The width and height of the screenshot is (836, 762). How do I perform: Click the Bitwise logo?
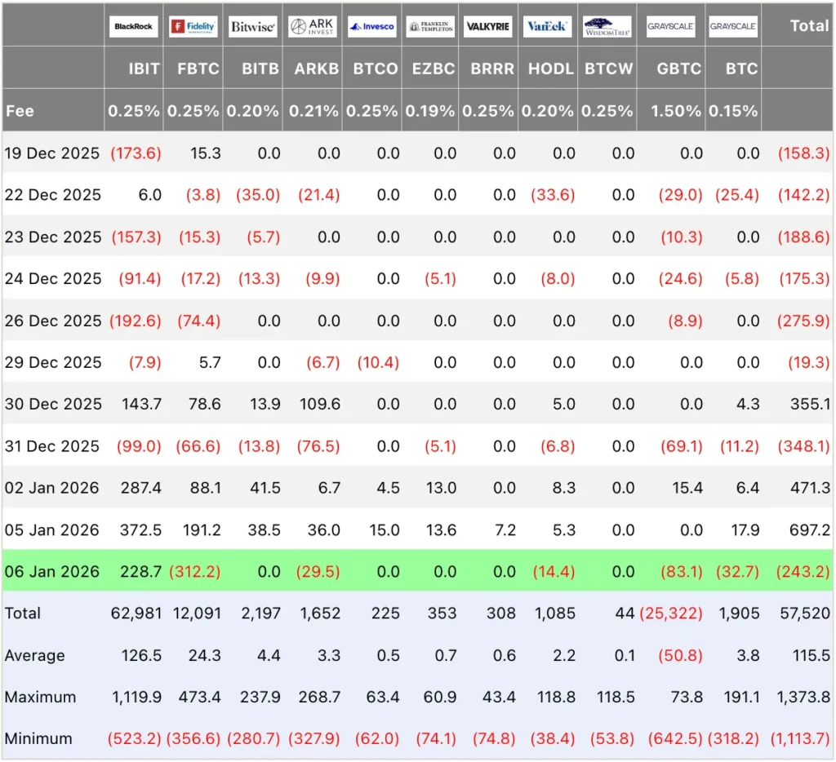coord(253,26)
